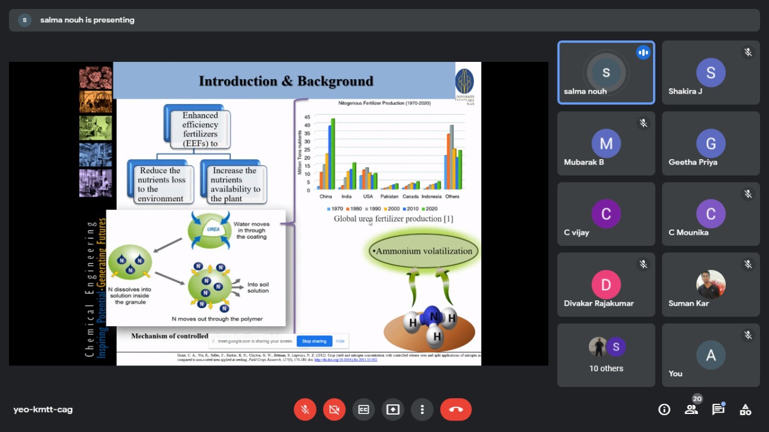769x432 pixels.
Task: Open the 10 others tile
Action: tap(606, 355)
